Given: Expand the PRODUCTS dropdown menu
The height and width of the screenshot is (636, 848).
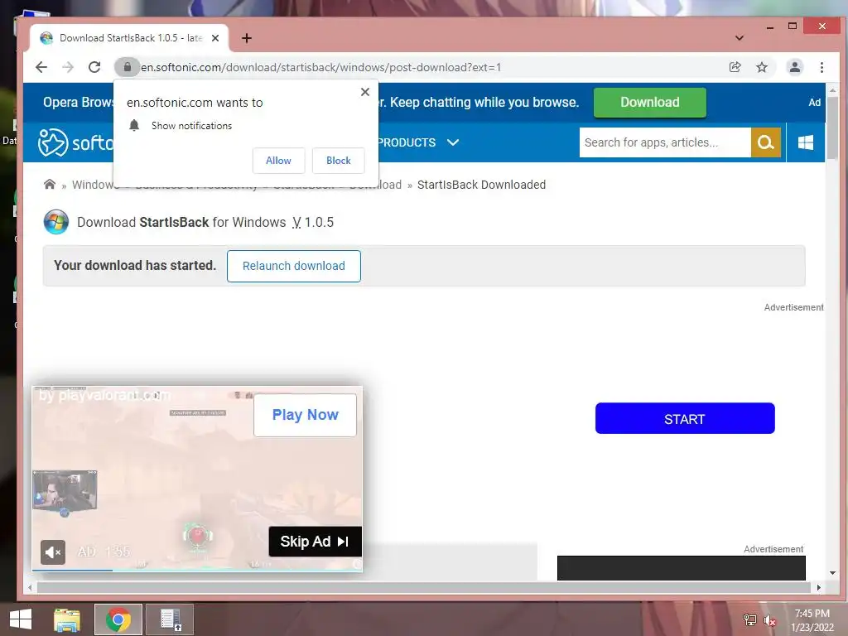Looking at the screenshot, I should pos(417,142).
